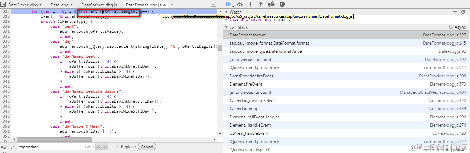Switch to Date-dbg.js tab
The height and width of the screenshot is (153, 470).
point(61,5)
